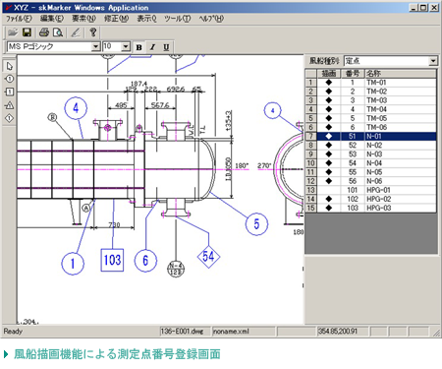Screen dimensions: 442x369
Task: Click the Help question mark icon
Action: click(x=93, y=32)
